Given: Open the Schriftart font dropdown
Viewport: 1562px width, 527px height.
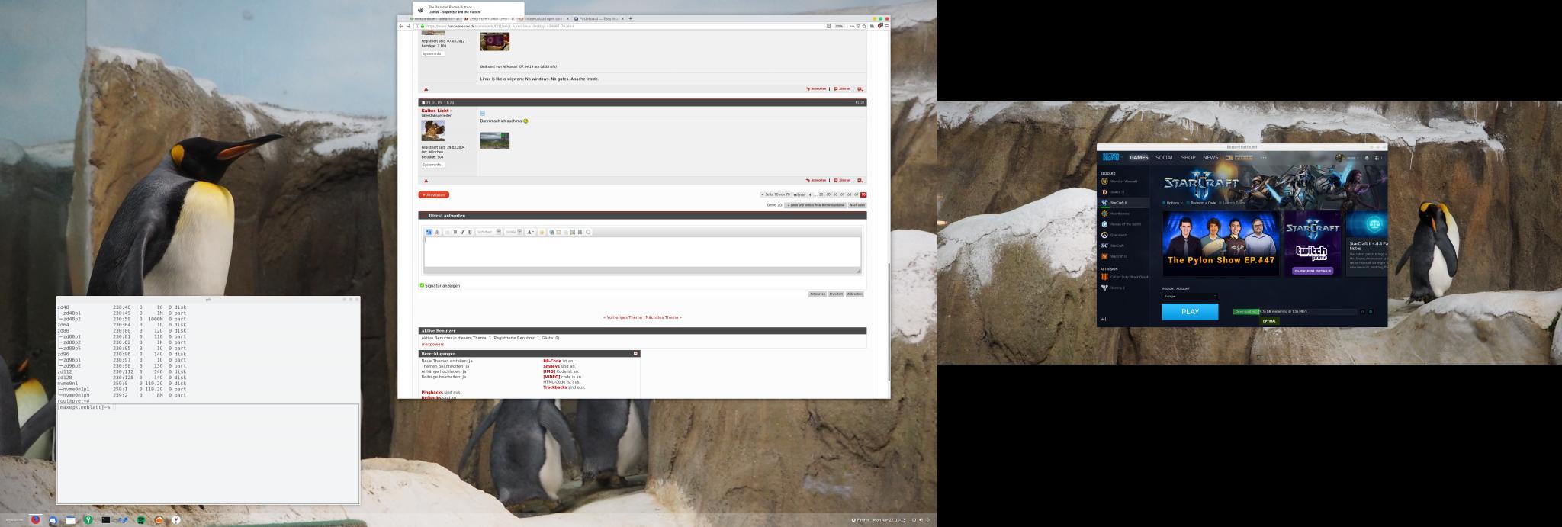Looking at the screenshot, I should click(489, 232).
